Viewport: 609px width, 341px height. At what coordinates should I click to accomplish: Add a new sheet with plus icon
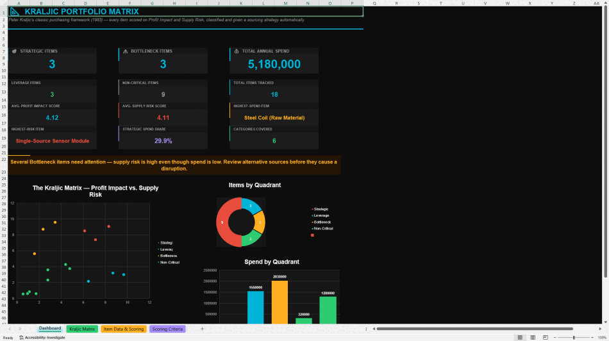pyautogui.click(x=202, y=329)
